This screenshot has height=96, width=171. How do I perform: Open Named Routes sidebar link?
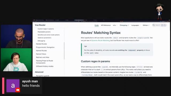pyautogui.click(x=41, y=51)
